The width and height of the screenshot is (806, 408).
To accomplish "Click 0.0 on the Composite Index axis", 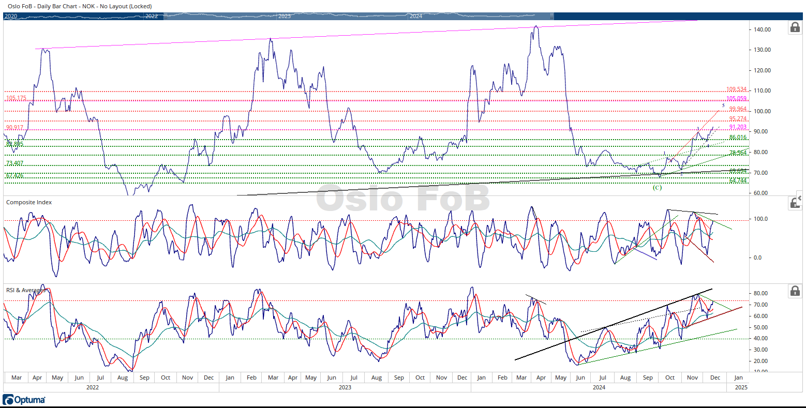I will click(758, 258).
